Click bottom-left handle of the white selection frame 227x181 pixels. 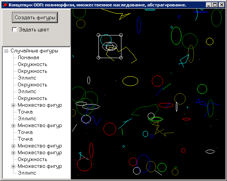98,58
